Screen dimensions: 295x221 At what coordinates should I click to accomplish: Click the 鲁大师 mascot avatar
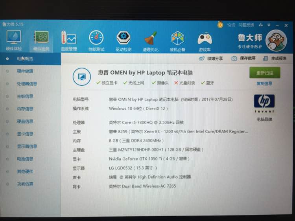point(276,41)
